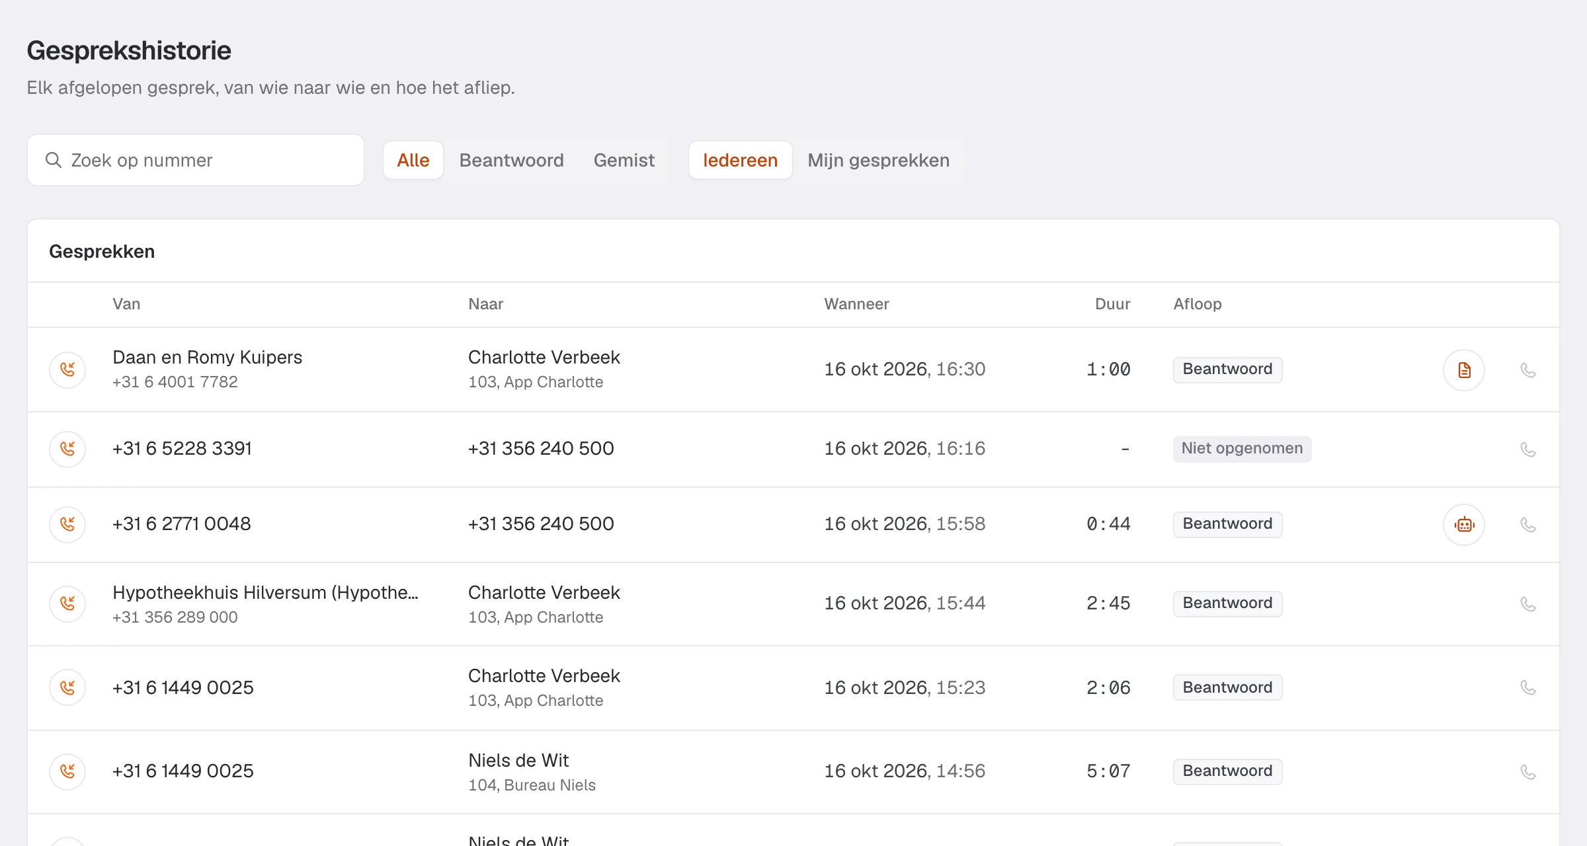
Task: Switch to Mijn gesprekken
Action: tap(878, 160)
